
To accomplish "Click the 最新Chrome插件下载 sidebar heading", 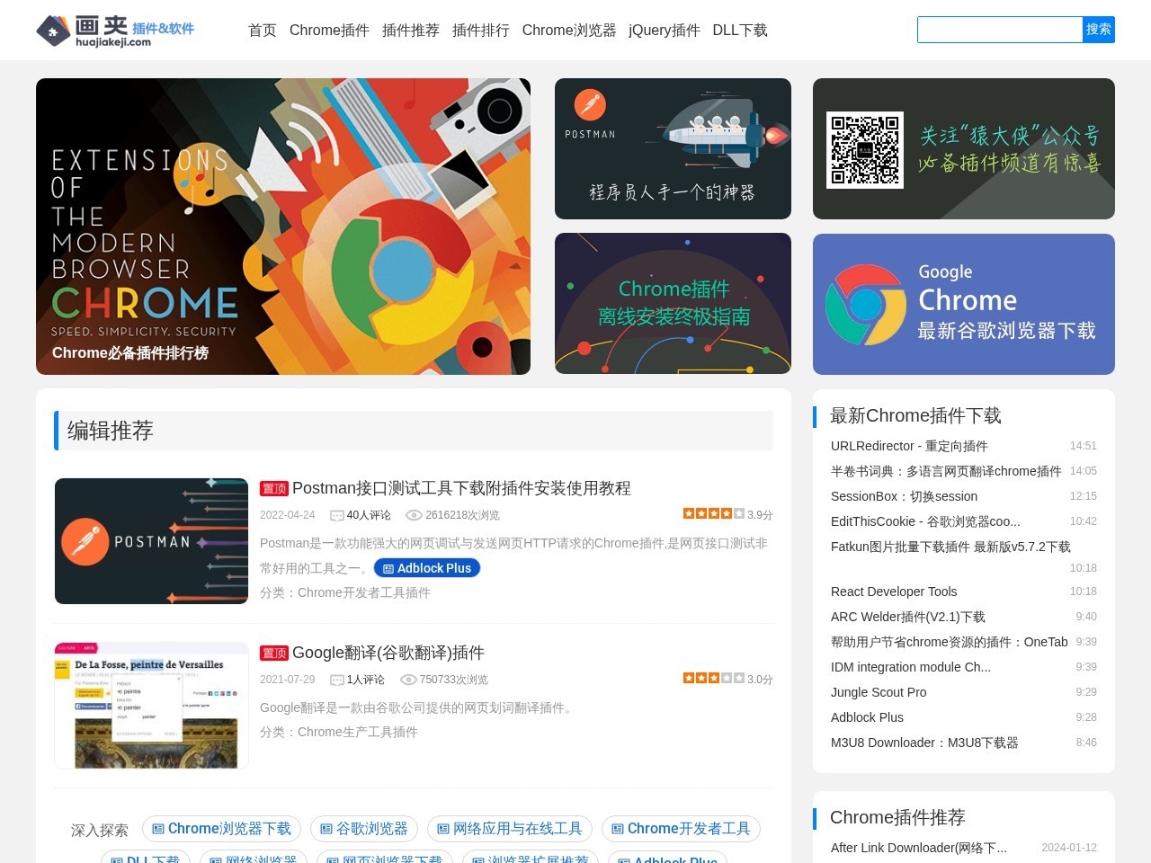I will 915,415.
